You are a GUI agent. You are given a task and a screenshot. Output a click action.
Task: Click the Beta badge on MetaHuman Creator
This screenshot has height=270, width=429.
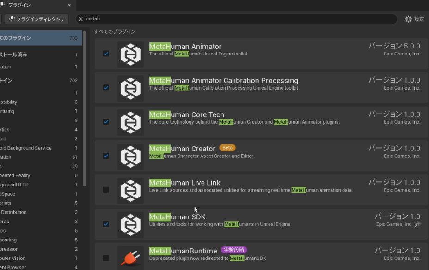click(x=227, y=148)
